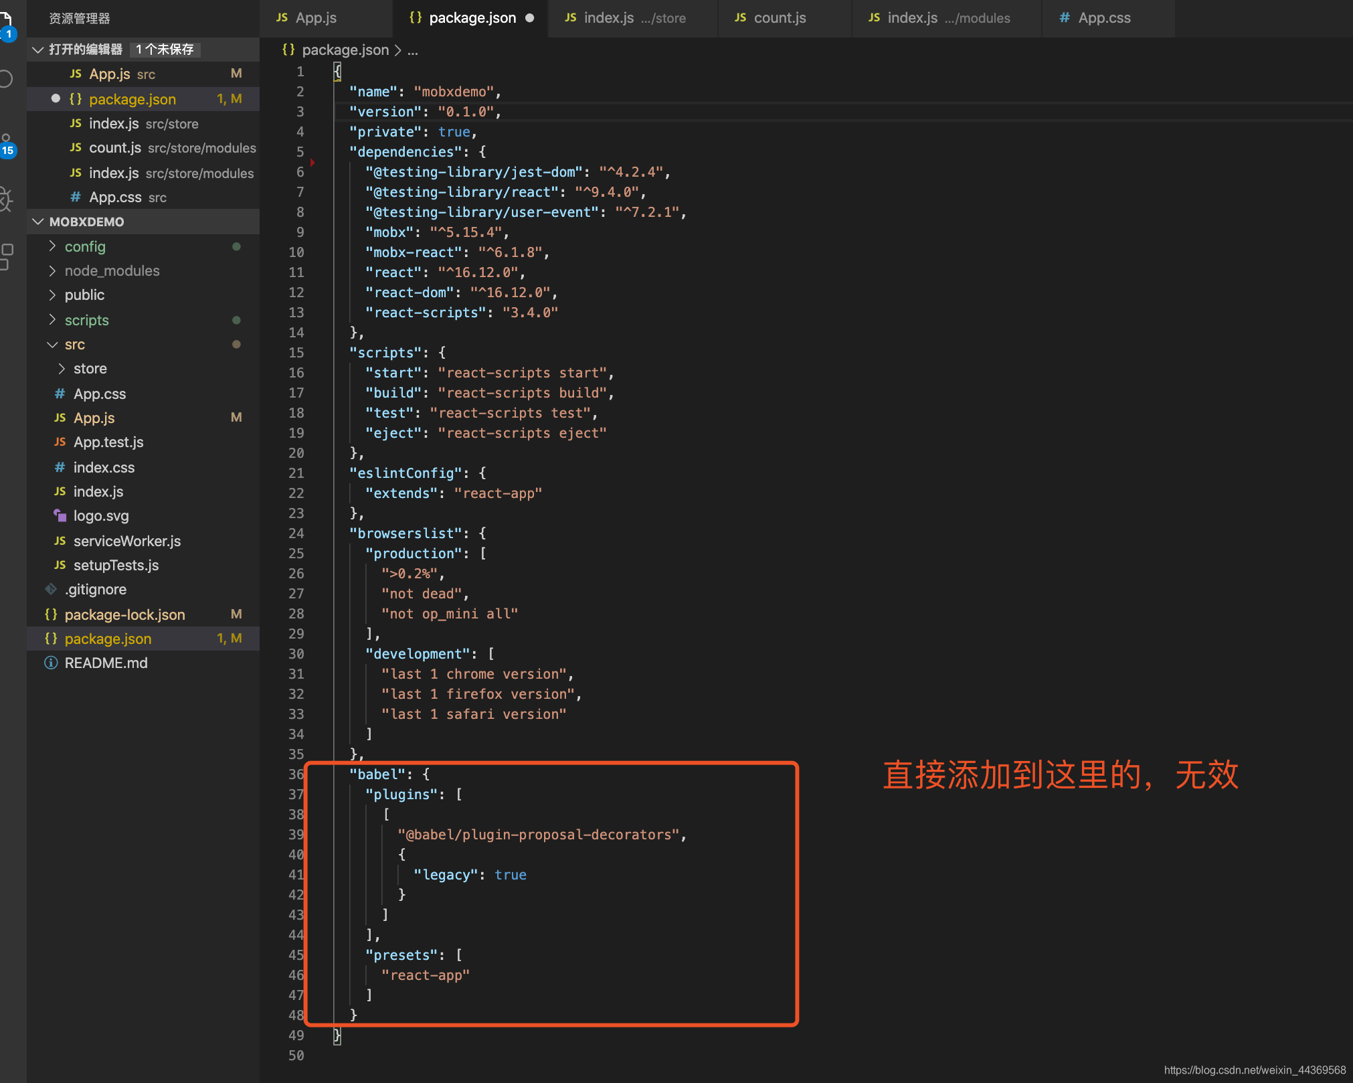This screenshot has width=1353, height=1083.
Task: Click the explorer title 资源管理器
Action: pyautogui.click(x=80, y=19)
